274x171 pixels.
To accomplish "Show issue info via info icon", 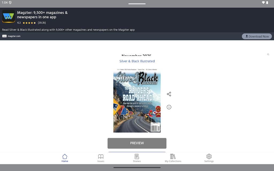I will point(169,107).
